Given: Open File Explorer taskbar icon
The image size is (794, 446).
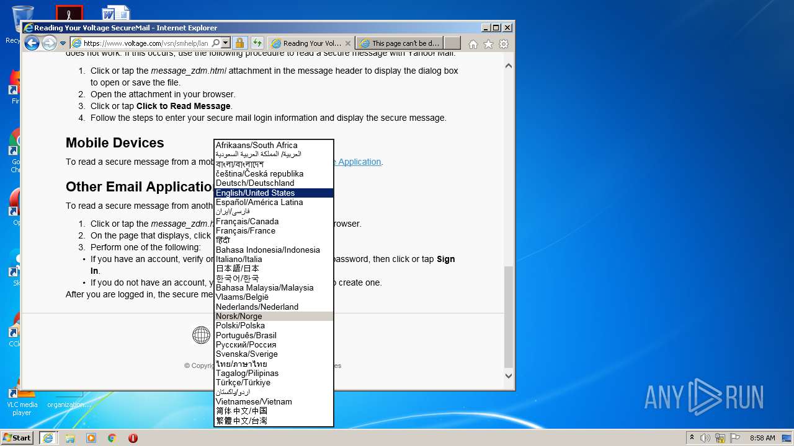Looking at the screenshot, I should click(70, 437).
